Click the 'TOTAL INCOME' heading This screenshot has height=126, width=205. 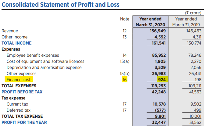(16, 43)
